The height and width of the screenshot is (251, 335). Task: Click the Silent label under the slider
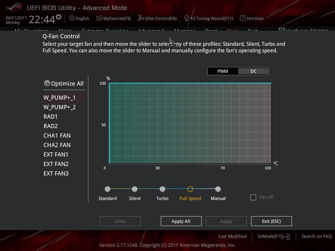point(134,198)
